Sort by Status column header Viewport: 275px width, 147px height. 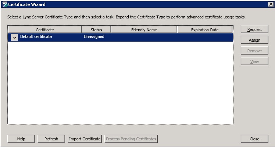click(96, 29)
